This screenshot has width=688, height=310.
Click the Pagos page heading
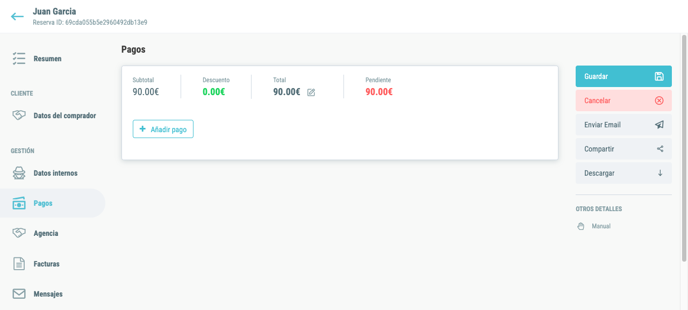pos(133,49)
